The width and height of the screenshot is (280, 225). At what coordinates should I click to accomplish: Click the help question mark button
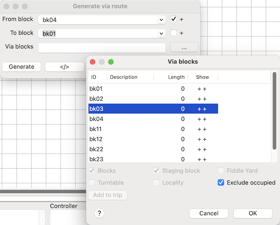click(x=99, y=214)
